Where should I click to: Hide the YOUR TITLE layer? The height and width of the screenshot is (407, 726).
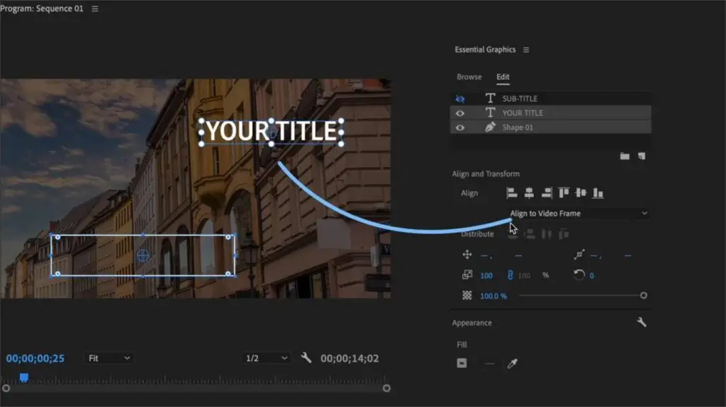coord(459,113)
